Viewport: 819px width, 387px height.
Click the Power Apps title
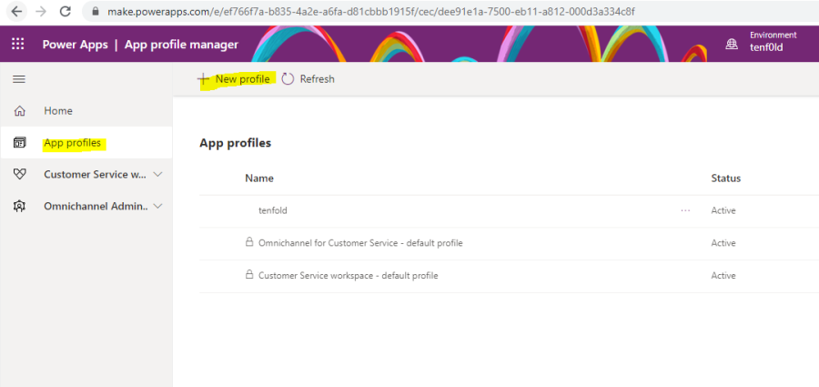tap(76, 45)
